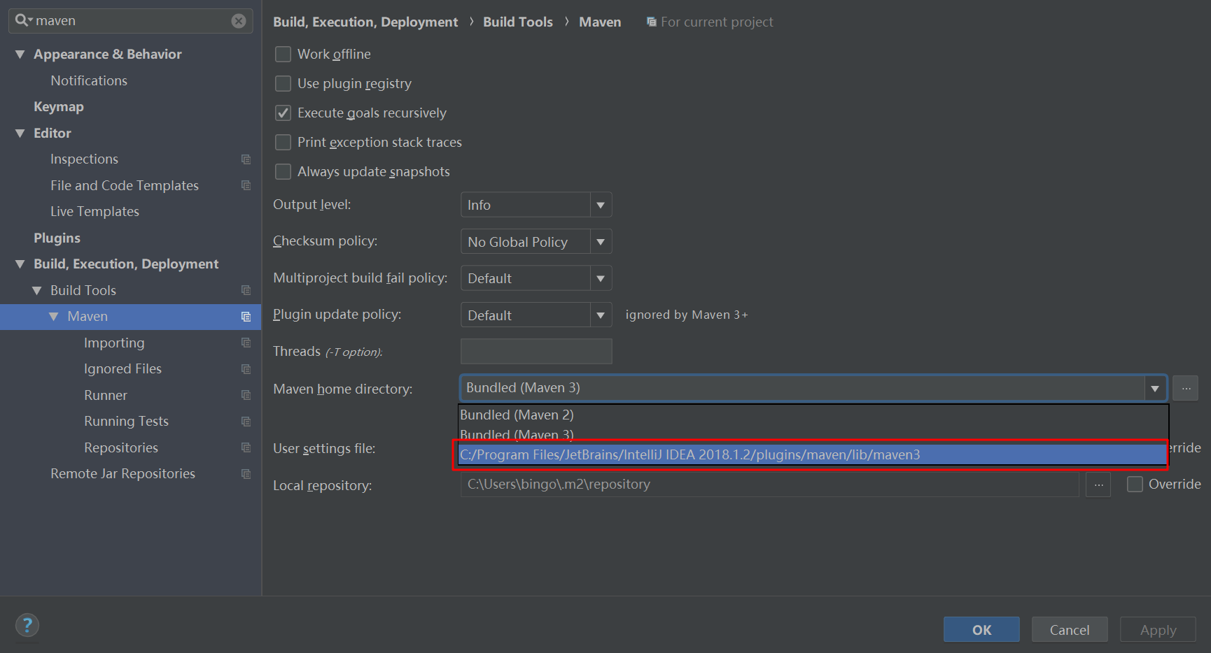Browse for Maven home directory
The width and height of the screenshot is (1211, 653).
pos(1186,388)
